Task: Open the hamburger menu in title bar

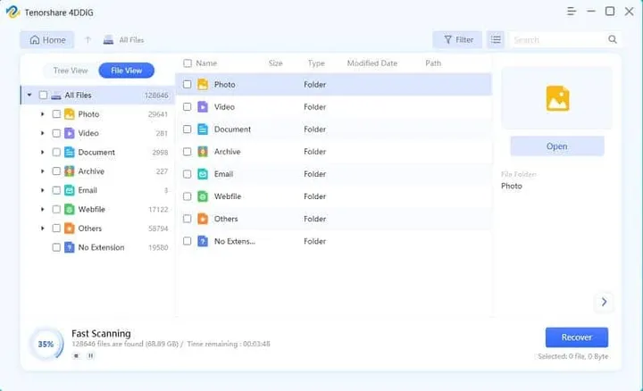Action: tap(572, 12)
